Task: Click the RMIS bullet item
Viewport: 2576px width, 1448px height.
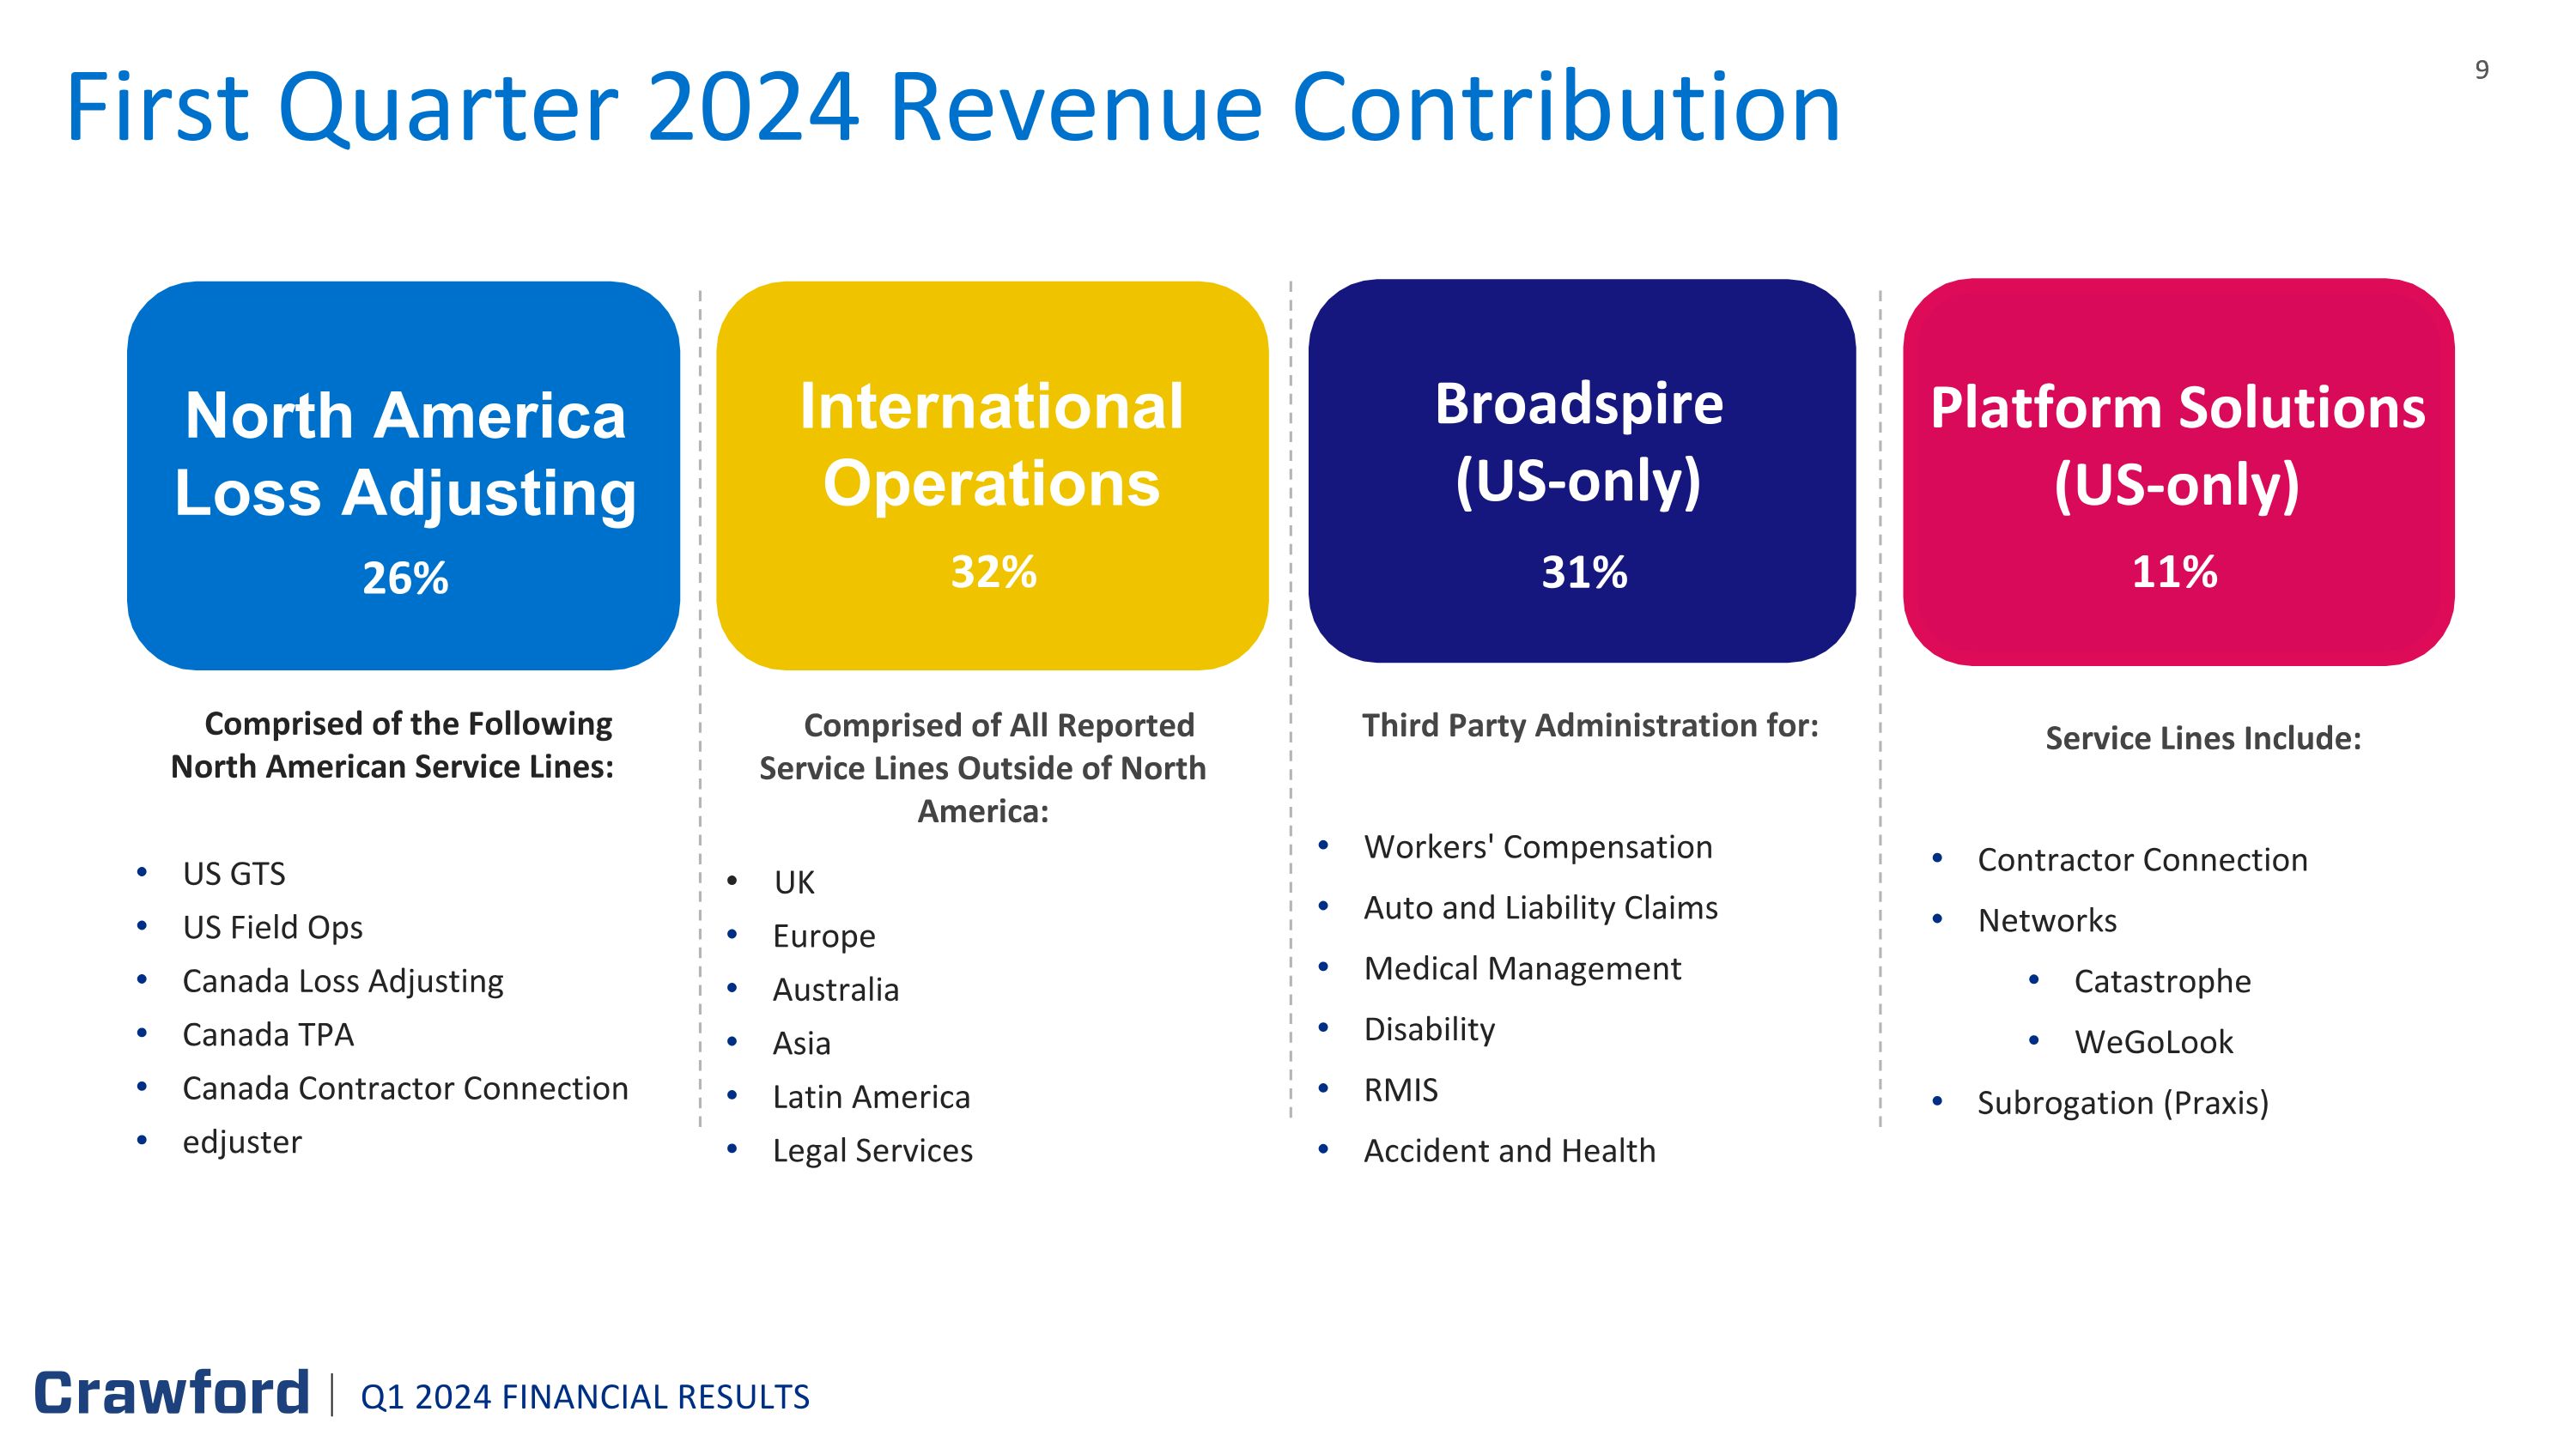Action: (x=1400, y=1090)
